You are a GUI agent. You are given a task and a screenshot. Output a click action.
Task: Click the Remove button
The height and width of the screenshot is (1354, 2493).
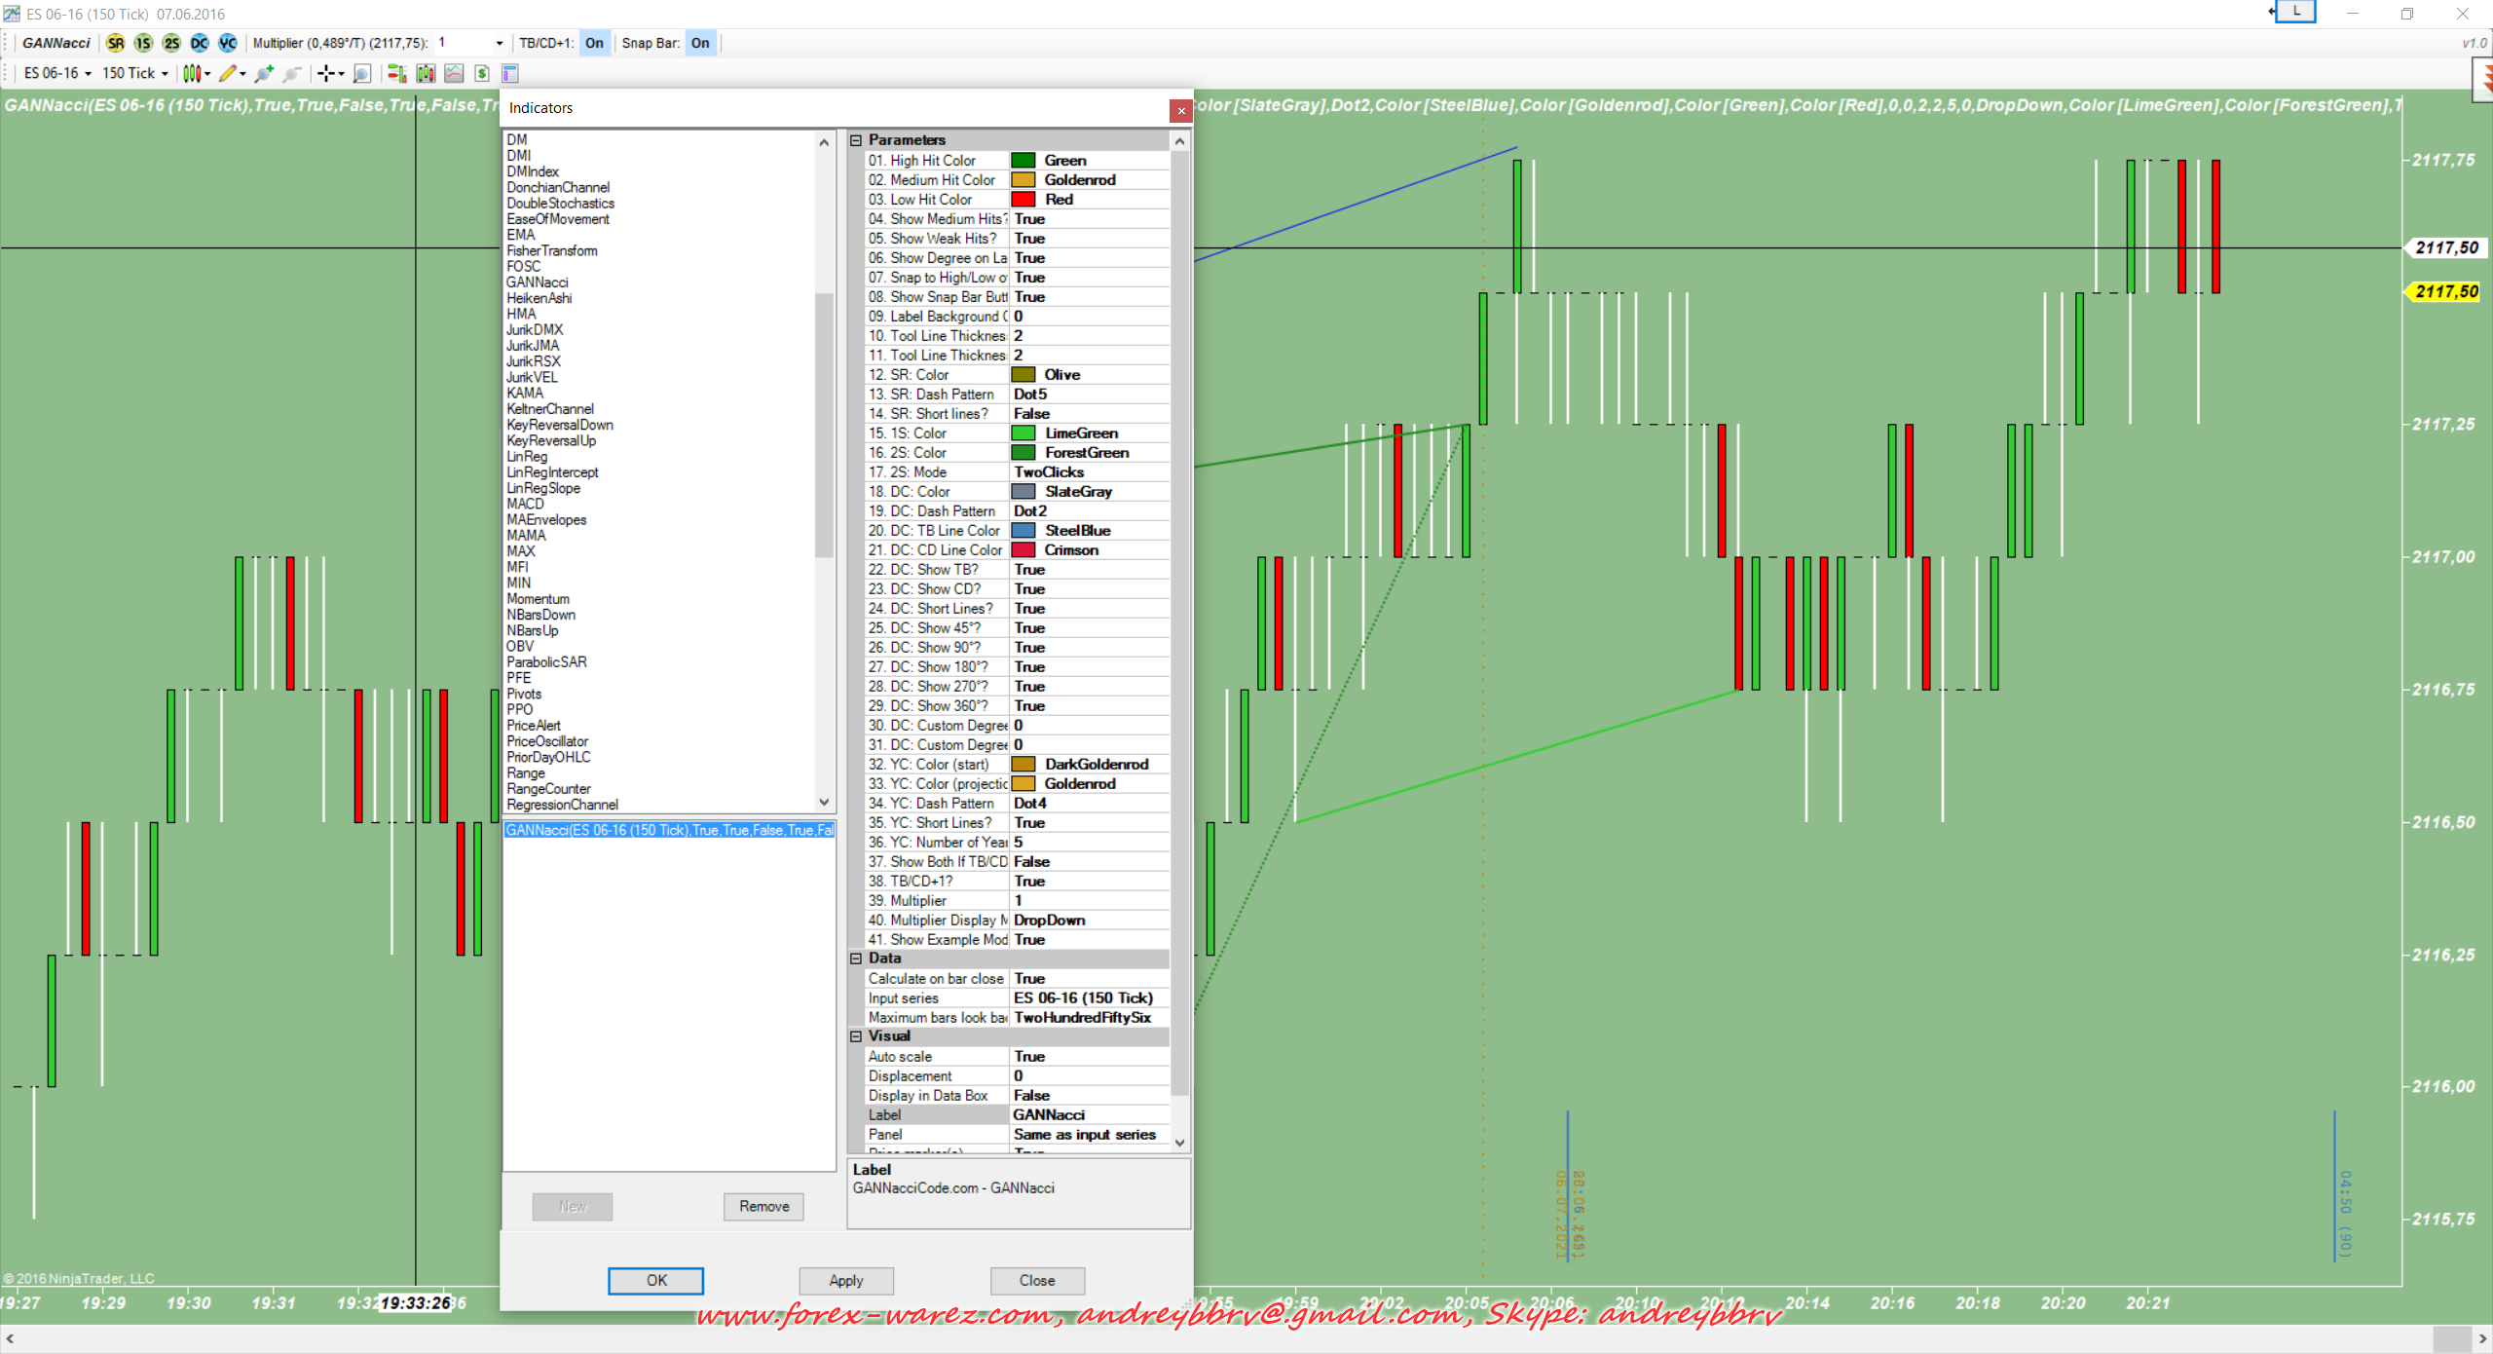click(763, 1206)
